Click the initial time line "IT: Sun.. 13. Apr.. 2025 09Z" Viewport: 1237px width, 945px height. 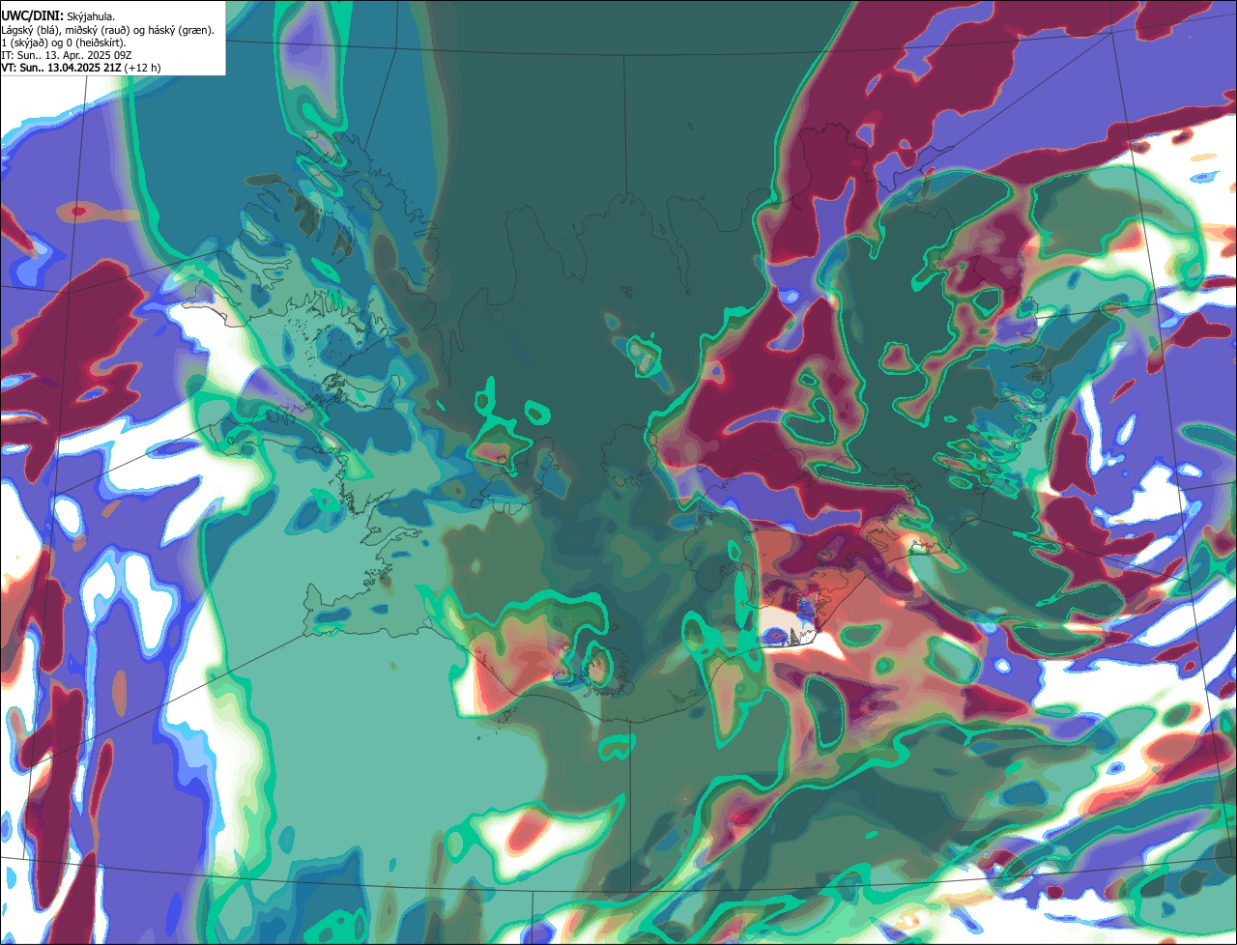click(67, 55)
